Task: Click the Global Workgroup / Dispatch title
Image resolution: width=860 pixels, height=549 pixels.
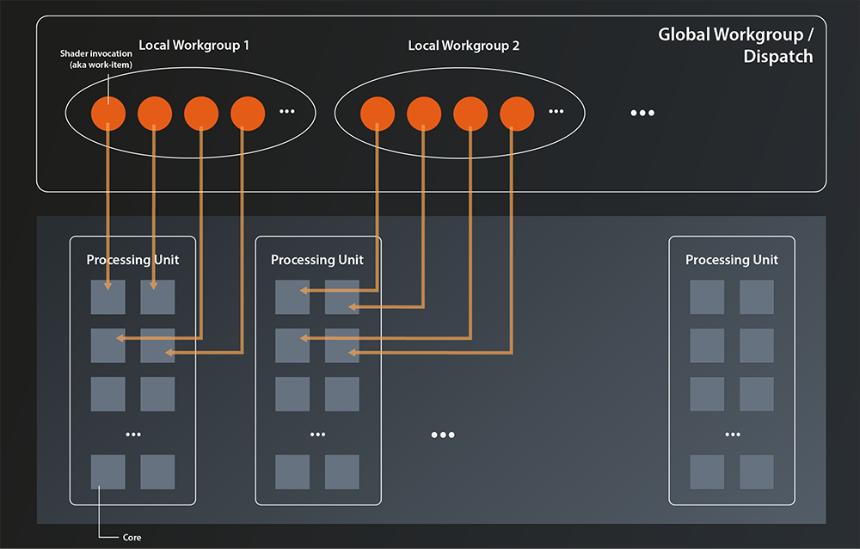Action: [x=736, y=45]
